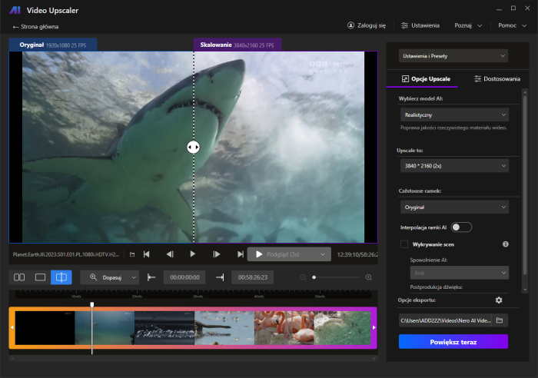Open source file folder icon

[x=132, y=254]
